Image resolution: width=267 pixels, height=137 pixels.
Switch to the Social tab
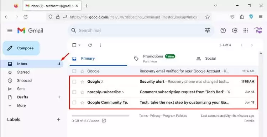(x=206, y=59)
